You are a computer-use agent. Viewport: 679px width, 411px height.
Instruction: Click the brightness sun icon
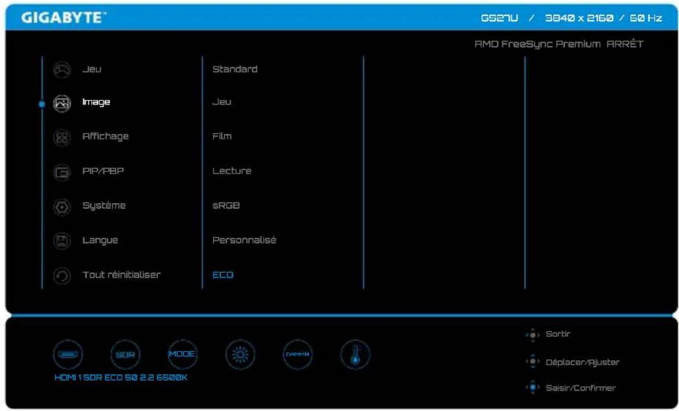pyautogui.click(x=240, y=354)
